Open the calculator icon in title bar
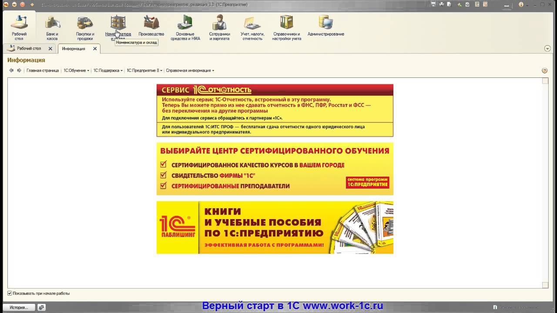Viewport: 557px width, 313px height. (x=477, y=4)
